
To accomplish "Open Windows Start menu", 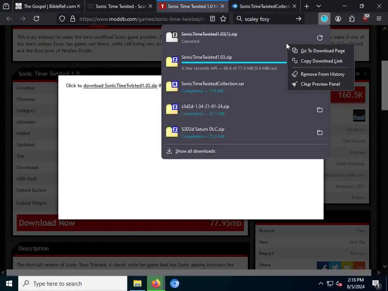I will (9, 283).
